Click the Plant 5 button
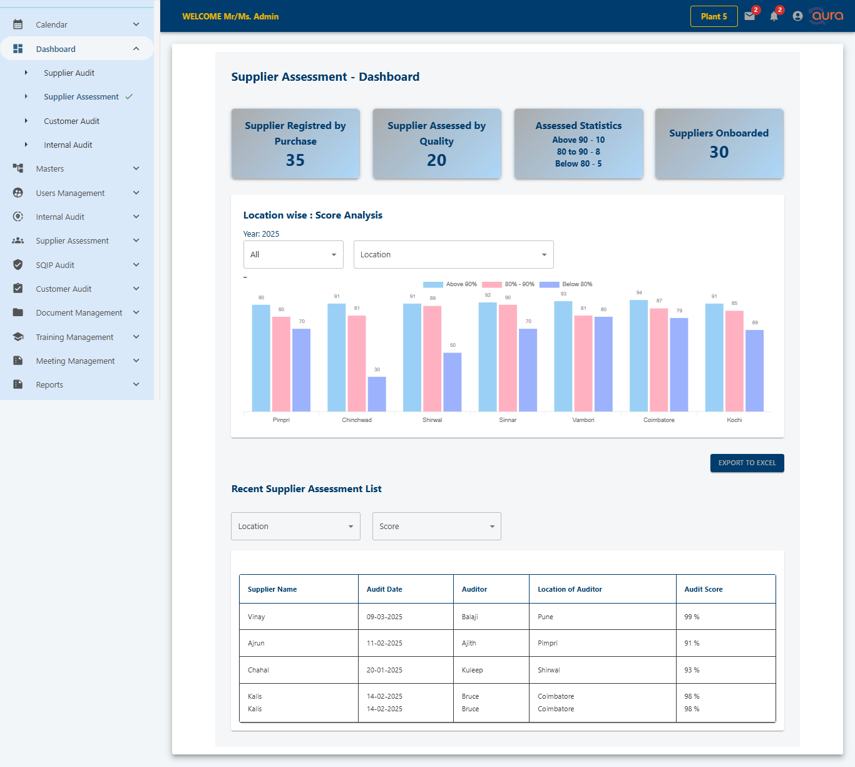Image resolution: width=855 pixels, height=767 pixels. click(714, 16)
